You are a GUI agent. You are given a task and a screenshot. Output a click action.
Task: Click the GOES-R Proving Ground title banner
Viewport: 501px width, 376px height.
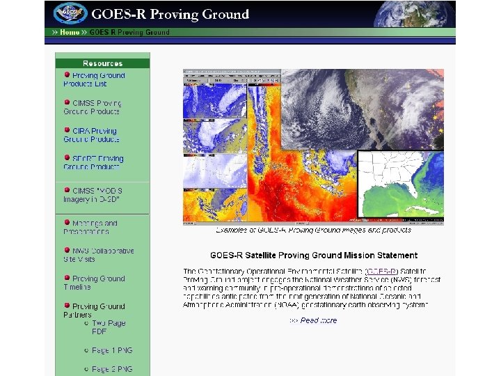click(x=170, y=14)
